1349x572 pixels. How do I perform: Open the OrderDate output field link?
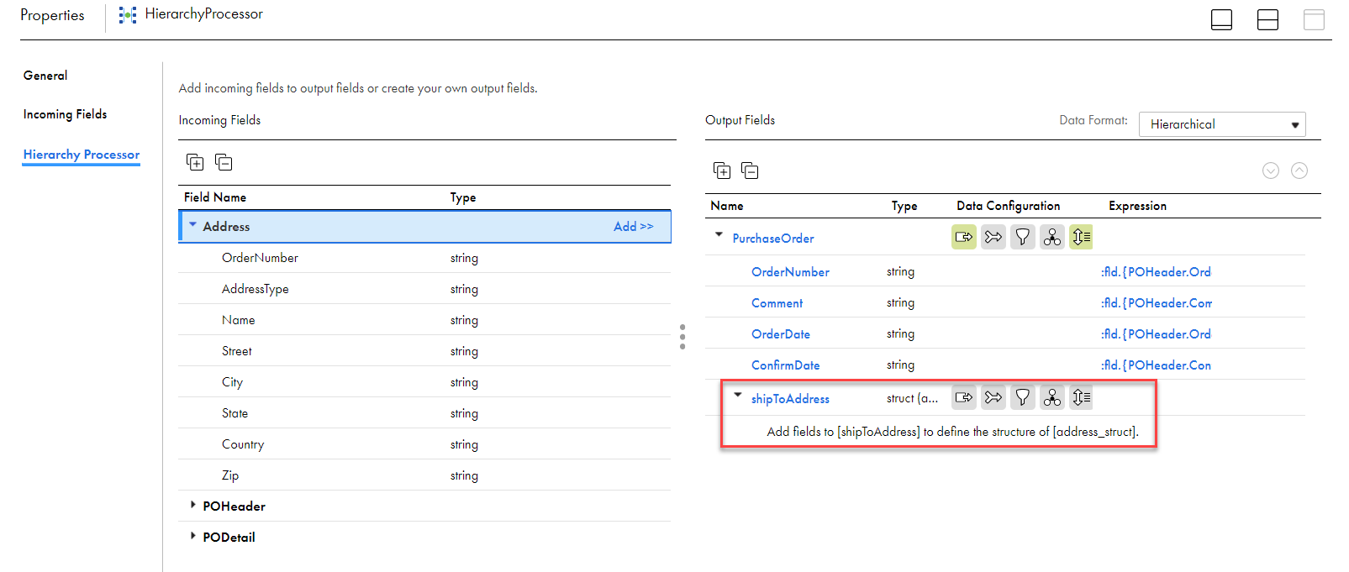tap(781, 334)
